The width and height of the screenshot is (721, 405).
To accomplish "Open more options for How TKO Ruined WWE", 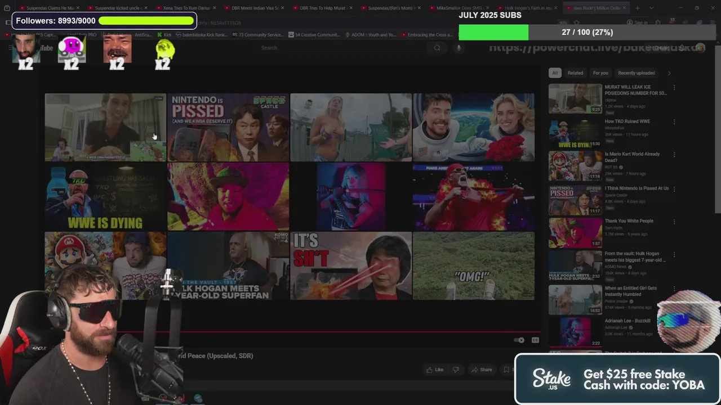I will click(x=674, y=121).
